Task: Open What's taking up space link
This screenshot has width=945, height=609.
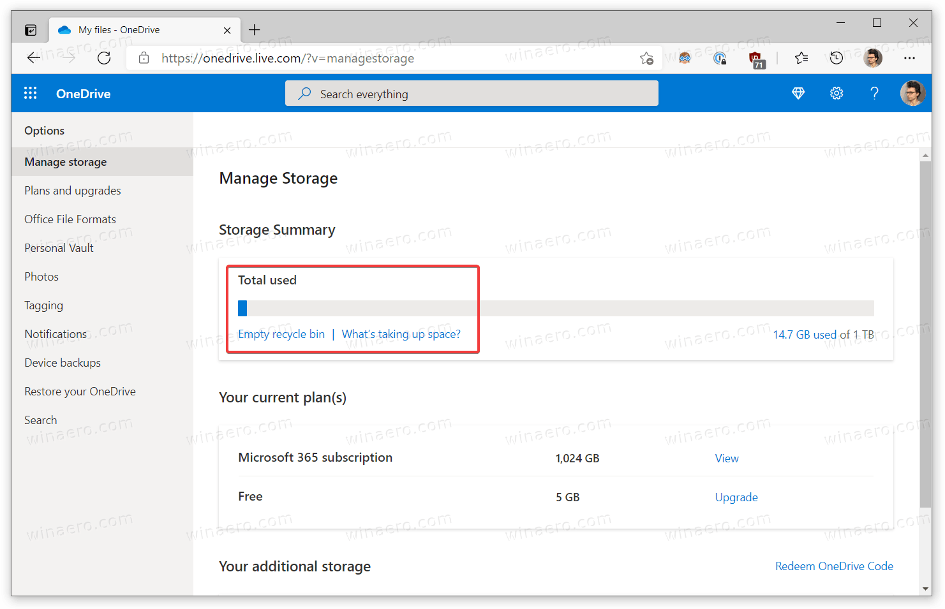Action: point(401,334)
